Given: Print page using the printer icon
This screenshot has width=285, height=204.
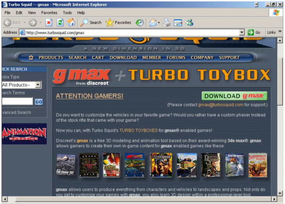Looking at the screenshot, I should [167, 23].
